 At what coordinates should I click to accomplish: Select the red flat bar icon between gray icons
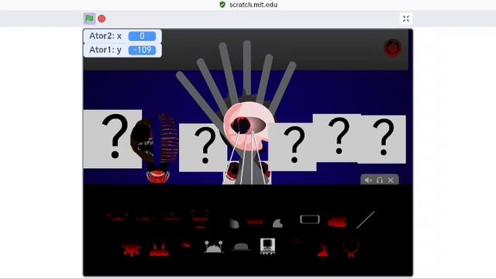point(255,222)
